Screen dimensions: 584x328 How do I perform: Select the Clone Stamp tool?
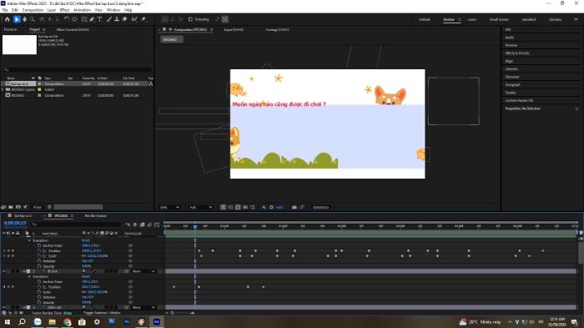[117, 19]
